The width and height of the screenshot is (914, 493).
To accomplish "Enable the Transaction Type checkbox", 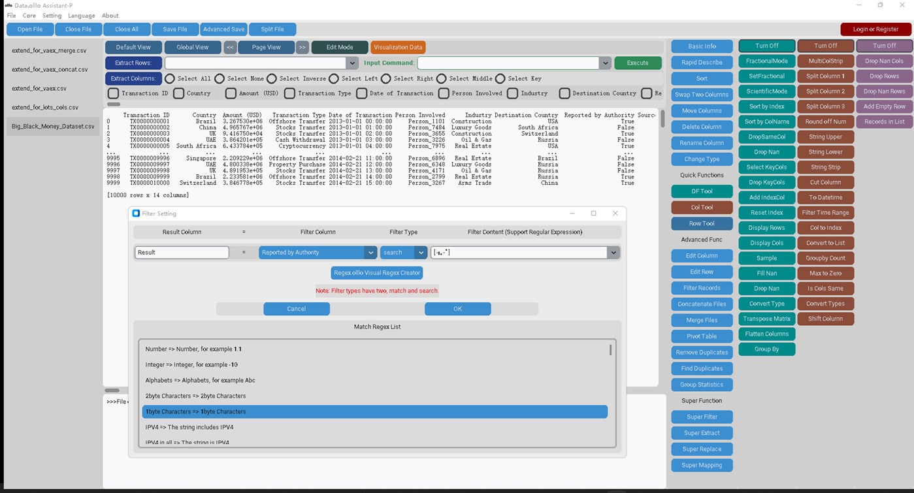I will (289, 93).
